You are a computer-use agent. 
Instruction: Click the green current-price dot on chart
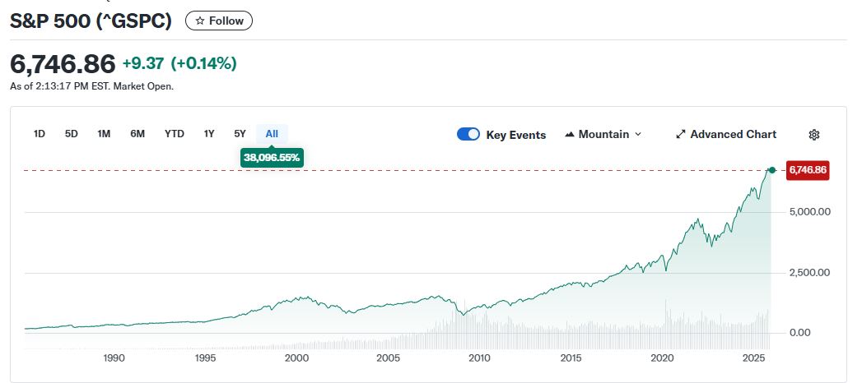click(771, 170)
